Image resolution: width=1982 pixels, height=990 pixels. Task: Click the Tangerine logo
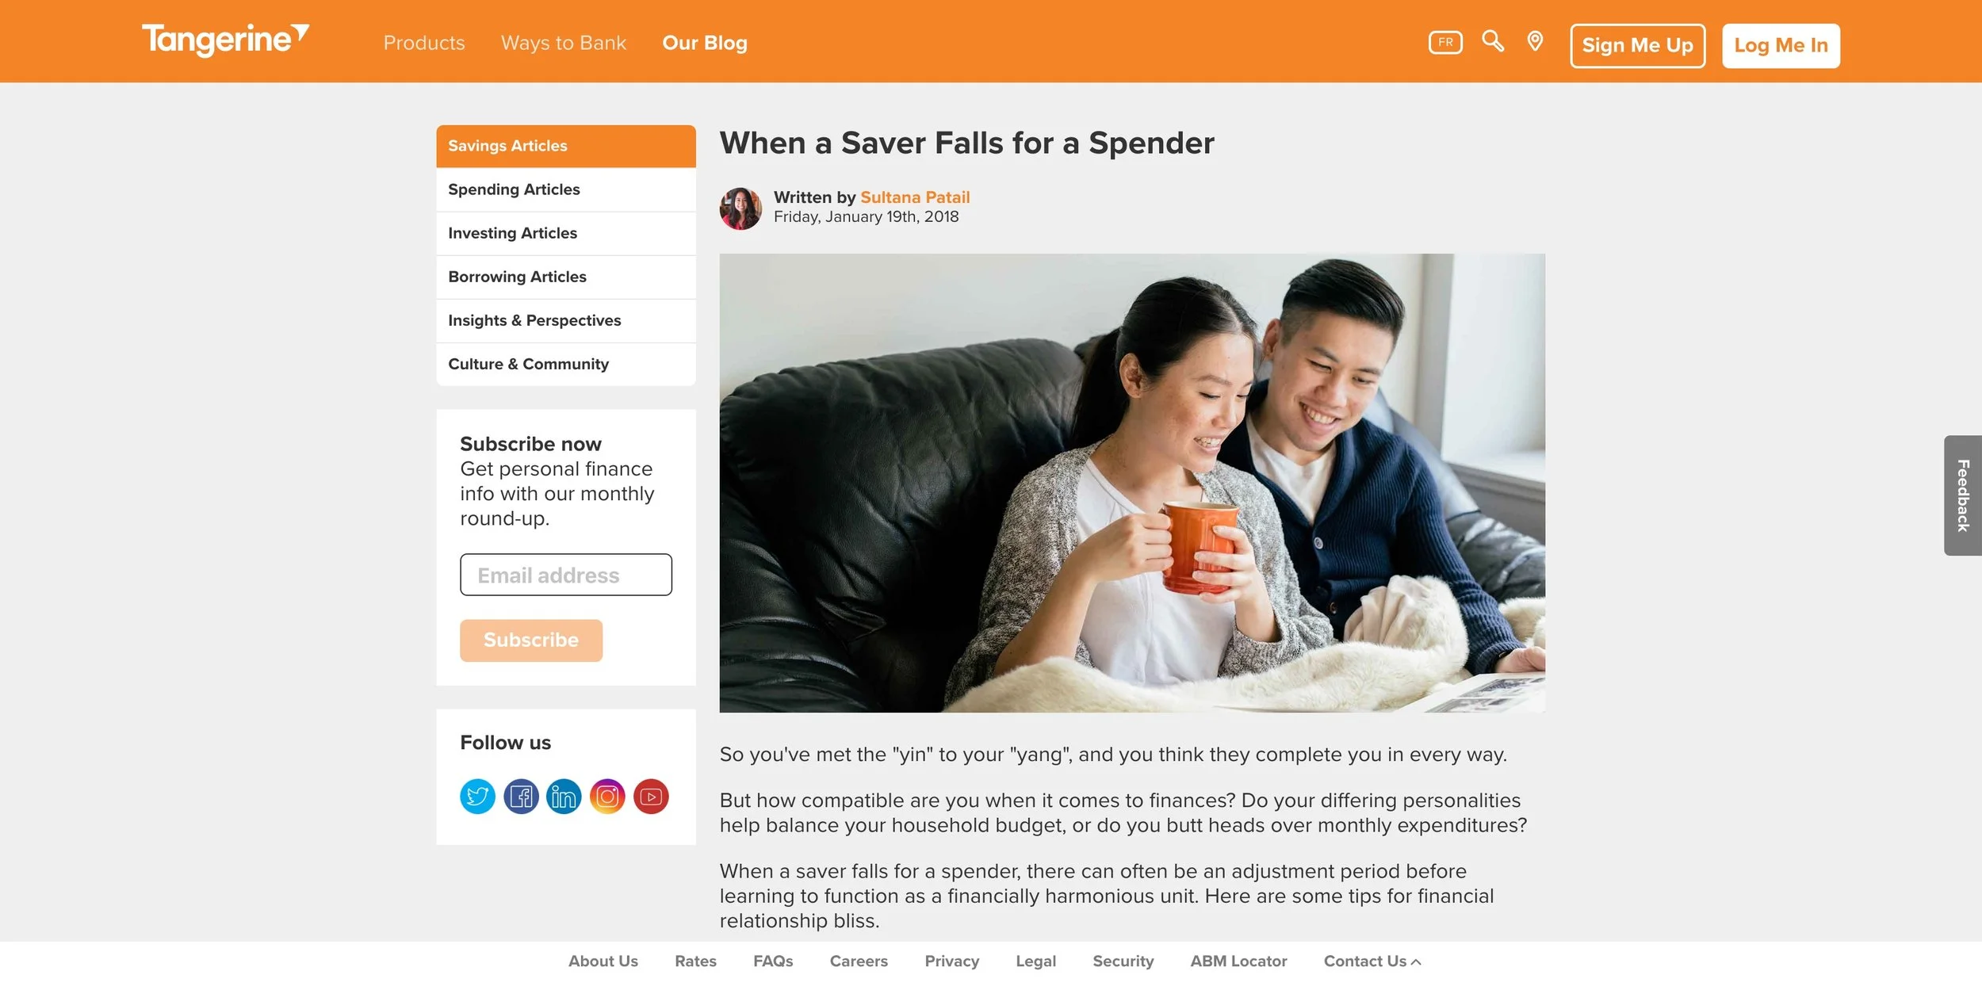click(x=225, y=40)
